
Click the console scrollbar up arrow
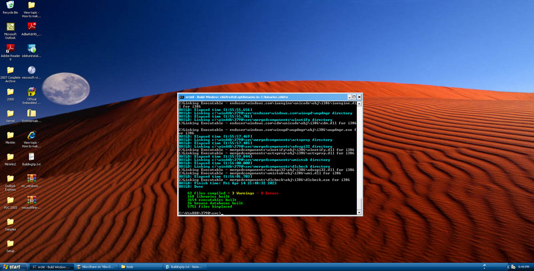tap(360, 103)
